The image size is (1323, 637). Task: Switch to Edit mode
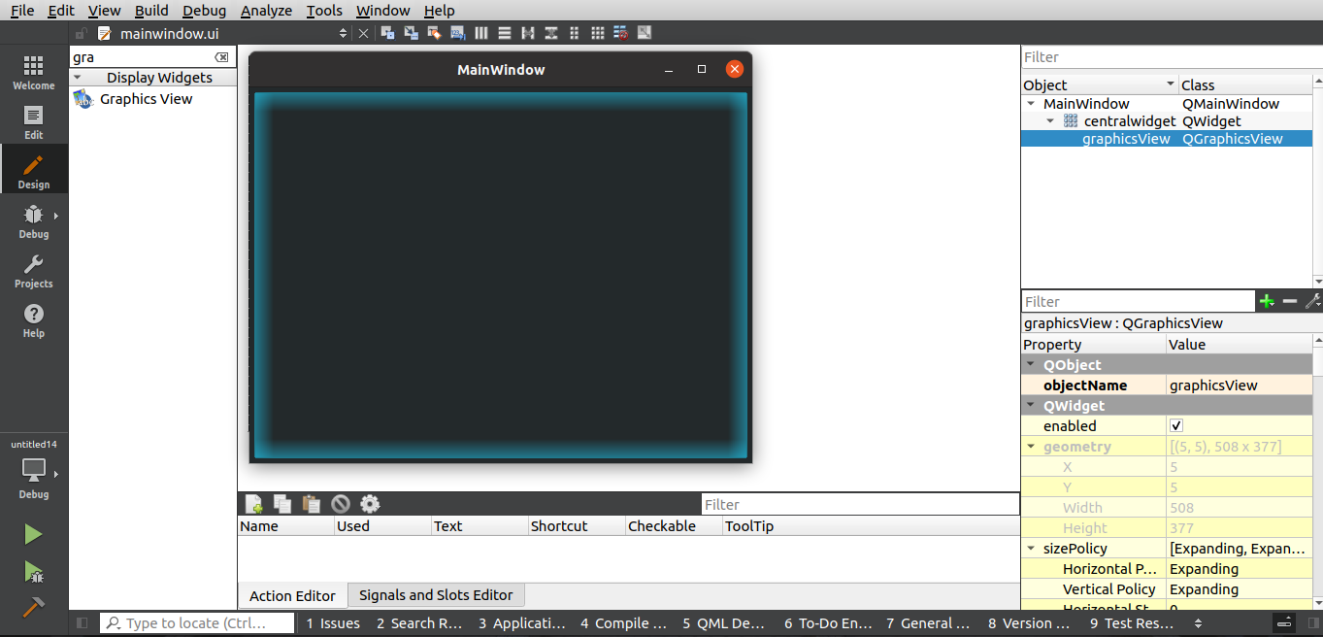coord(33,122)
